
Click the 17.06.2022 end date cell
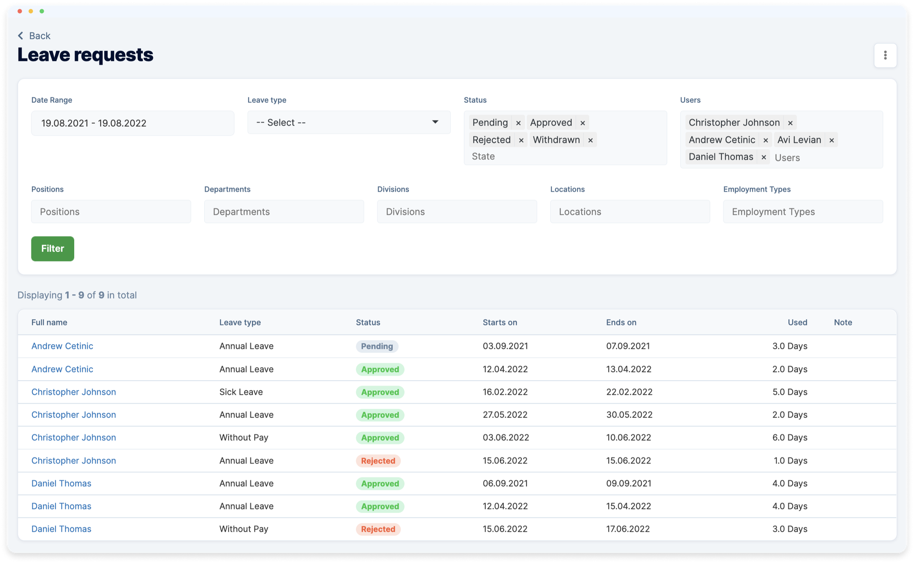click(627, 529)
